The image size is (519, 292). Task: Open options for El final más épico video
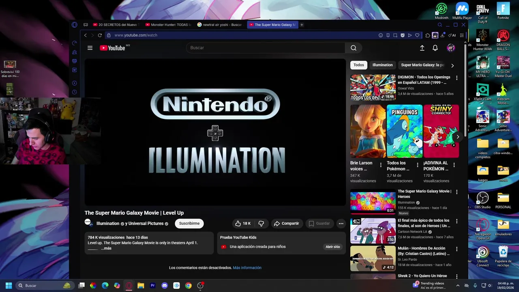tap(457, 221)
